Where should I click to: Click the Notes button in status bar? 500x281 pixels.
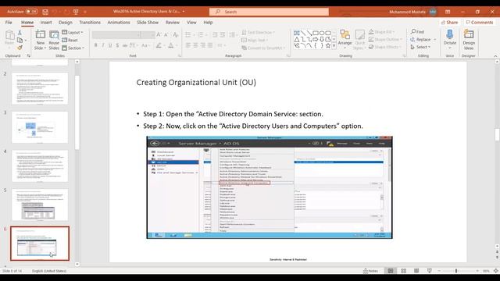(x=370, y=271)
